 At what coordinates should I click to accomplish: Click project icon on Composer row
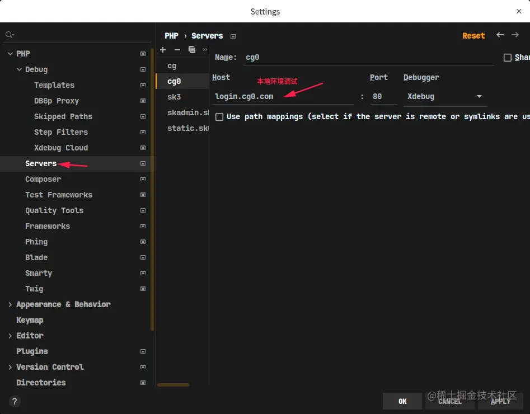tap(143, 179)
